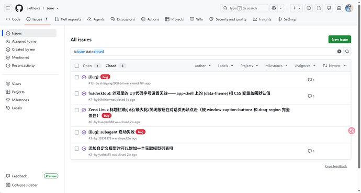Screen dimensions: 361x193
Task: Switch to the Pull requests tab
Action: (x=68, y=19)
